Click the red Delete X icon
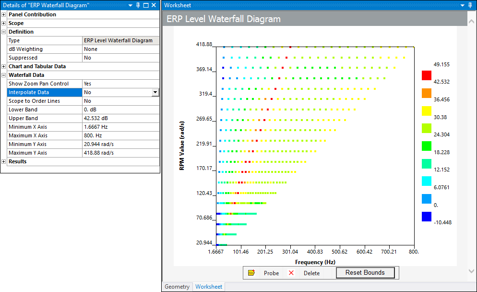This screenshot has height=292, width=477. tap(291, 273)
